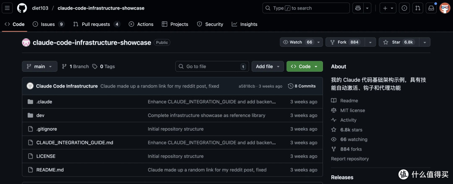Open Copilot chat icon in header
The height and width of the screenshot is (184, 453).
[358, 8]
